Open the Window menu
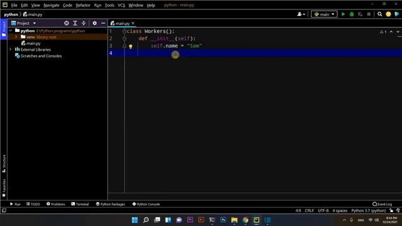Screen dimensions: 402x226 point(136,5)
